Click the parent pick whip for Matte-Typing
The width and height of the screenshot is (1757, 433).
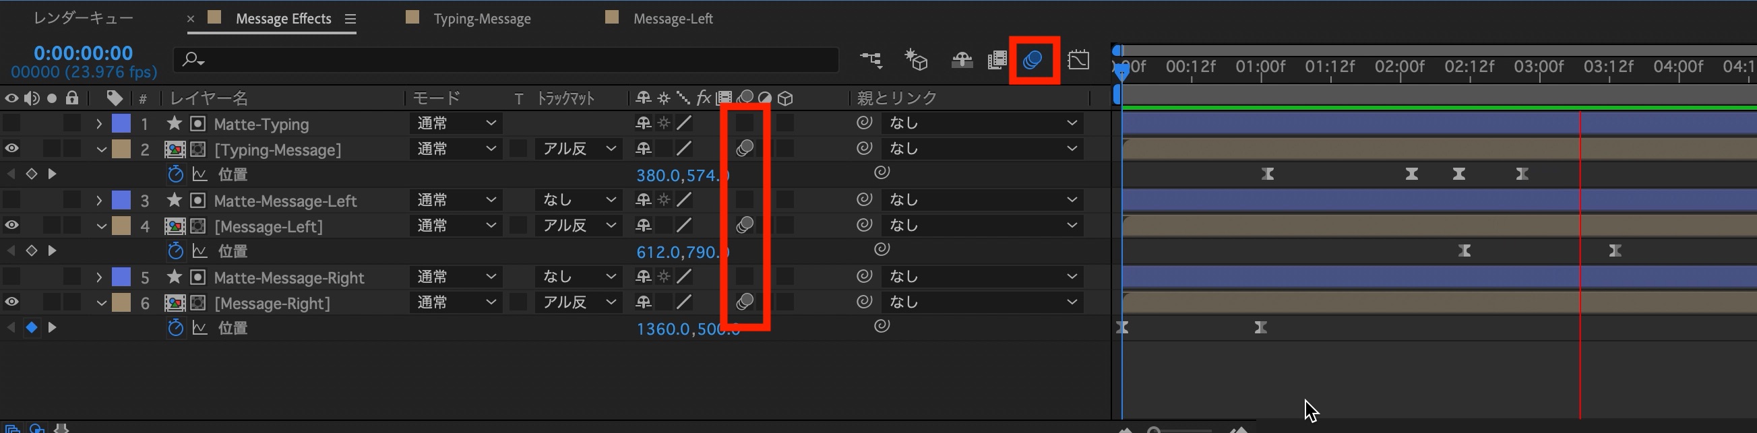pos(864,123)
